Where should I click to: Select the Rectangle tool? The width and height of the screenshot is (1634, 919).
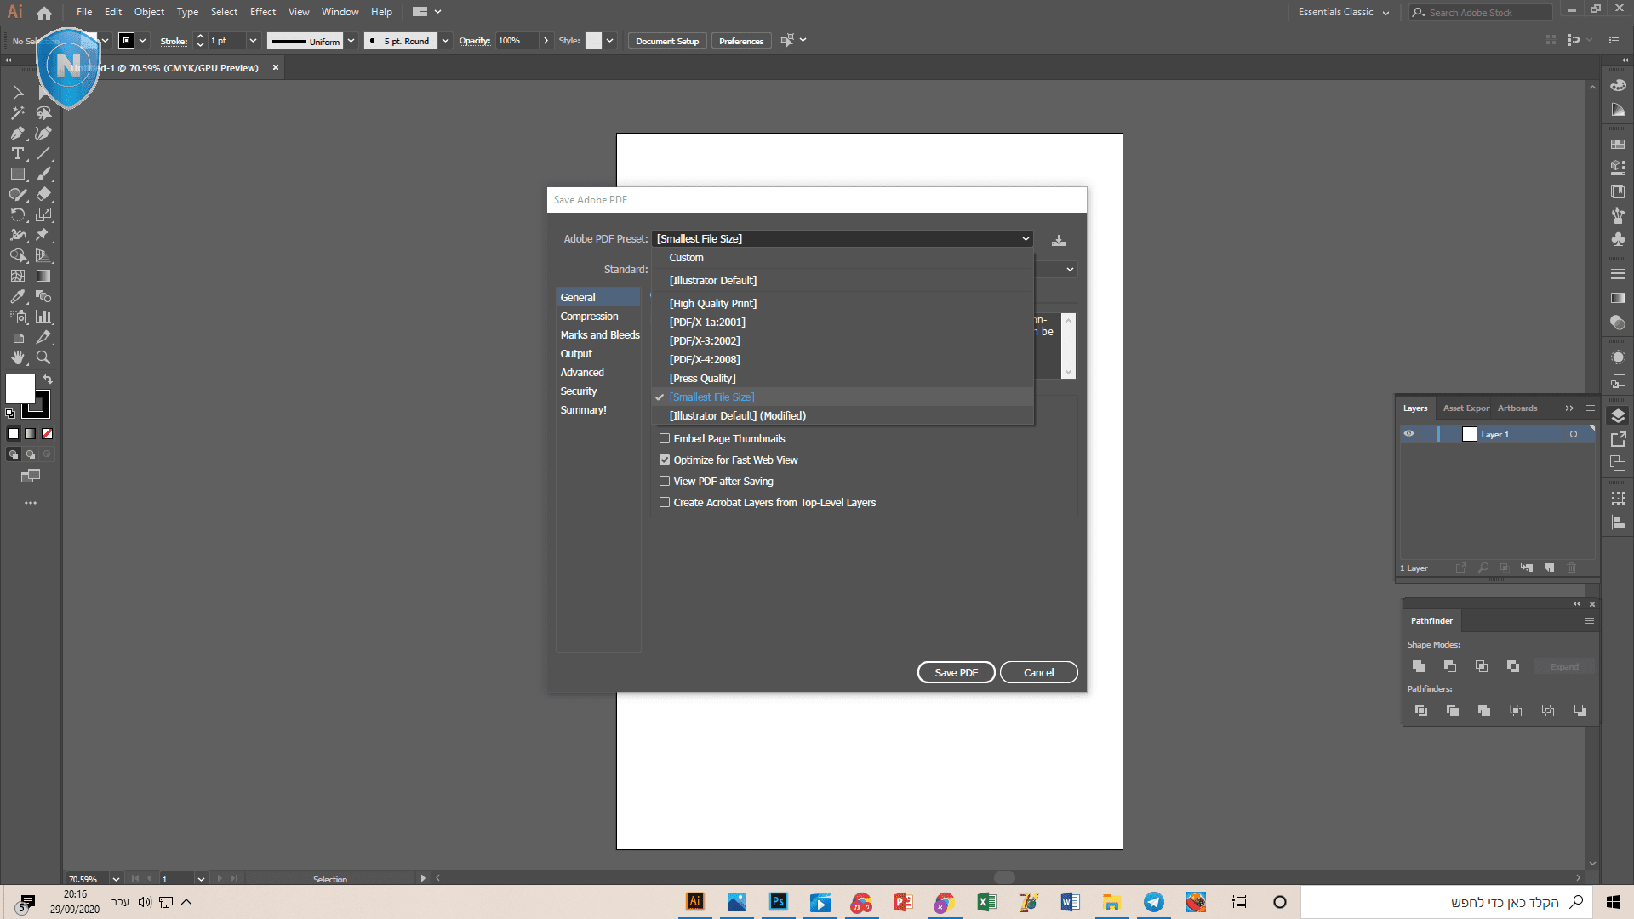pyautogui.click(x=17, y=174)
